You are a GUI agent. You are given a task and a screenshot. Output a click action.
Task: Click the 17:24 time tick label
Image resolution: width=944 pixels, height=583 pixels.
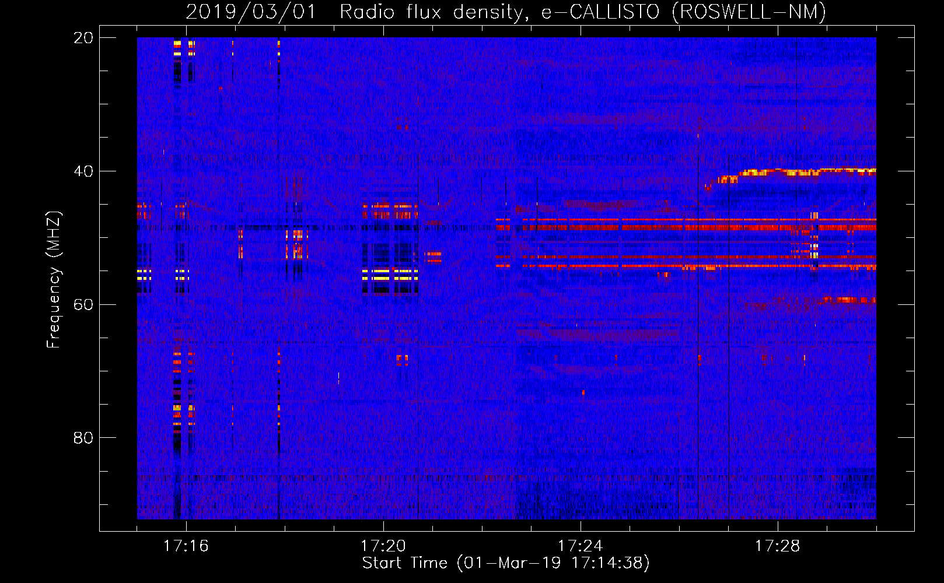tap(581, 546)
